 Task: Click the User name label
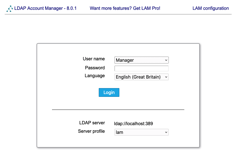click(x=94, y=59)
